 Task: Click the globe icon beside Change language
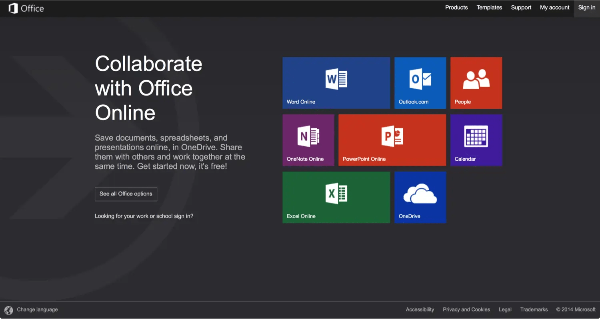click(x=9, y=310)
